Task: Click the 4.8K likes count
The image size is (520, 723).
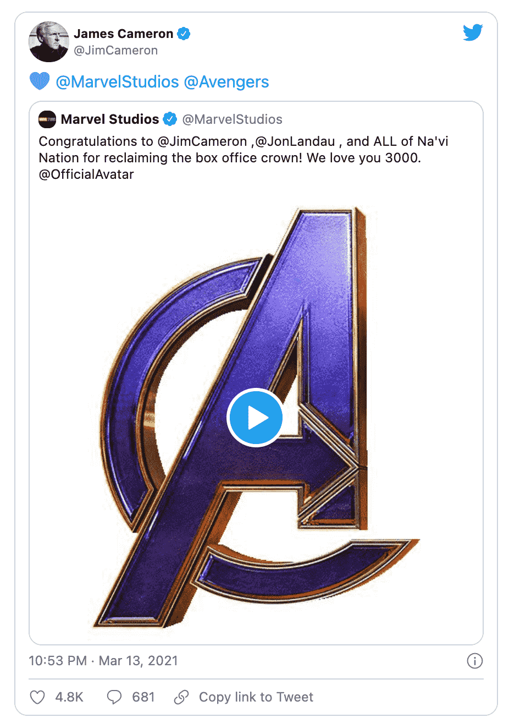Action: click(x=69, y=697)
